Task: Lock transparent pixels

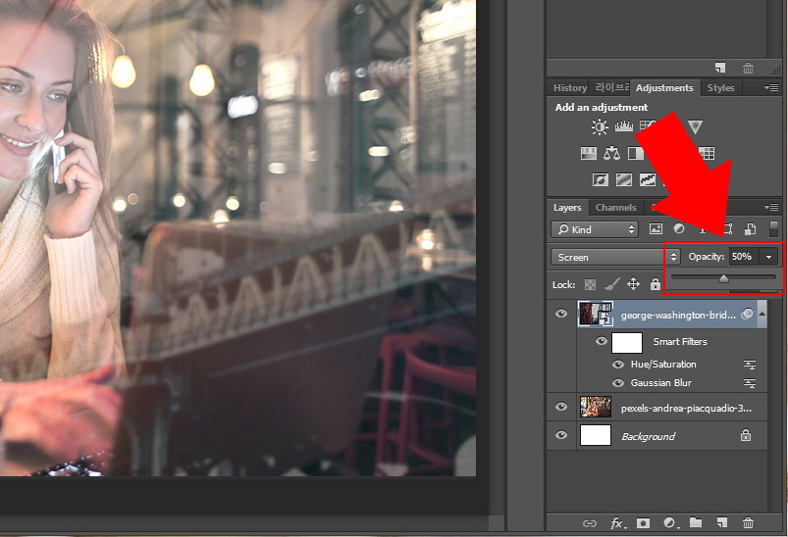Action: [590, 285]
